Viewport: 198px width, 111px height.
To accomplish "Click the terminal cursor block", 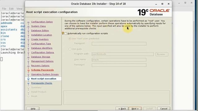I will [2, 59].
